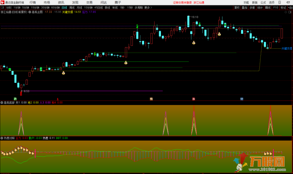This screenshot has height=174, width=293.
Task: Open the 高低底部 indicator dropdown arrow
Action: pos(2,103)
